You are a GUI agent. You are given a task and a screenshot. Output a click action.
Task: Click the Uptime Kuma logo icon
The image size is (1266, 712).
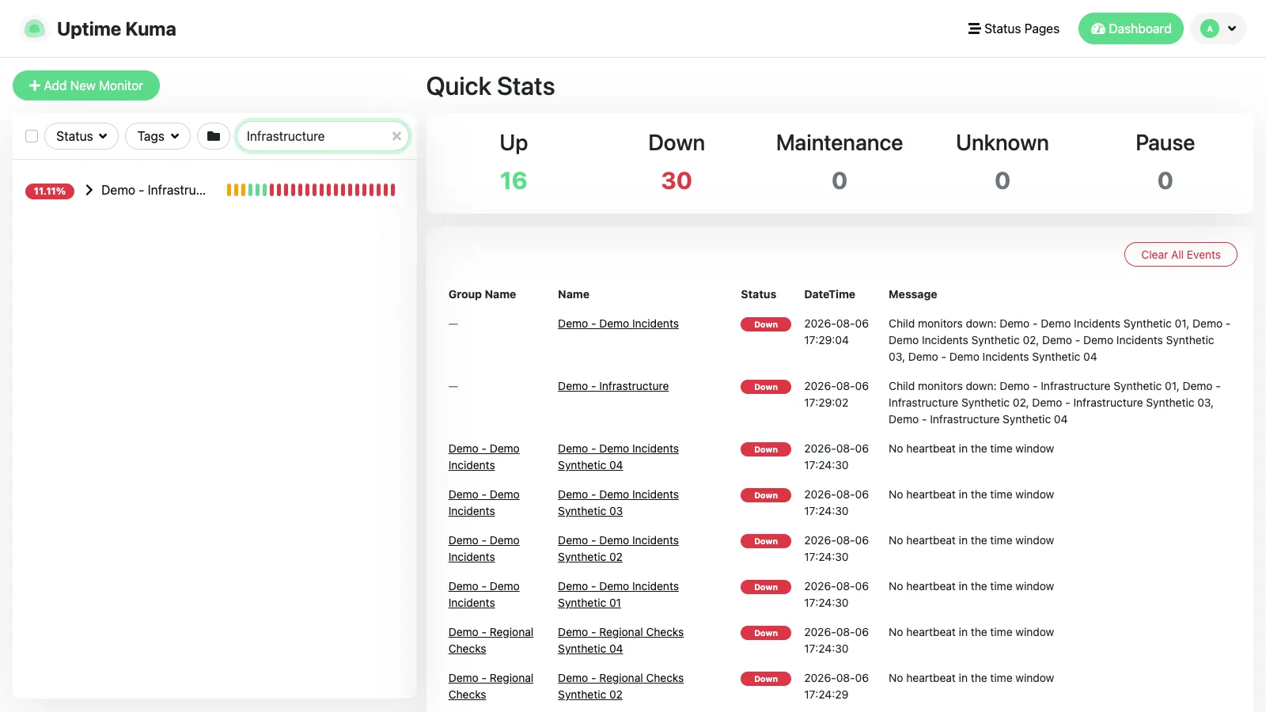click(34, 28)
